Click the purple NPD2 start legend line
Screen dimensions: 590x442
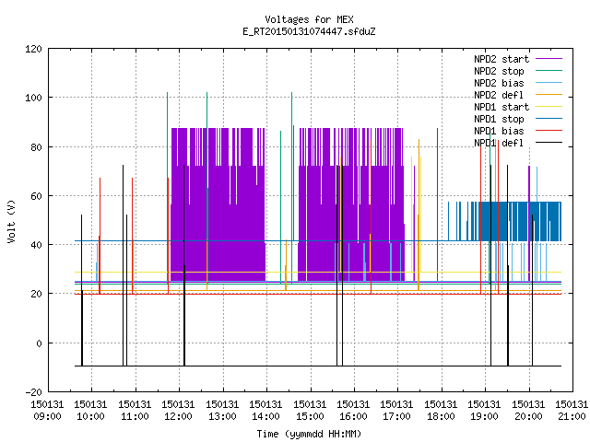click(549, 59)
